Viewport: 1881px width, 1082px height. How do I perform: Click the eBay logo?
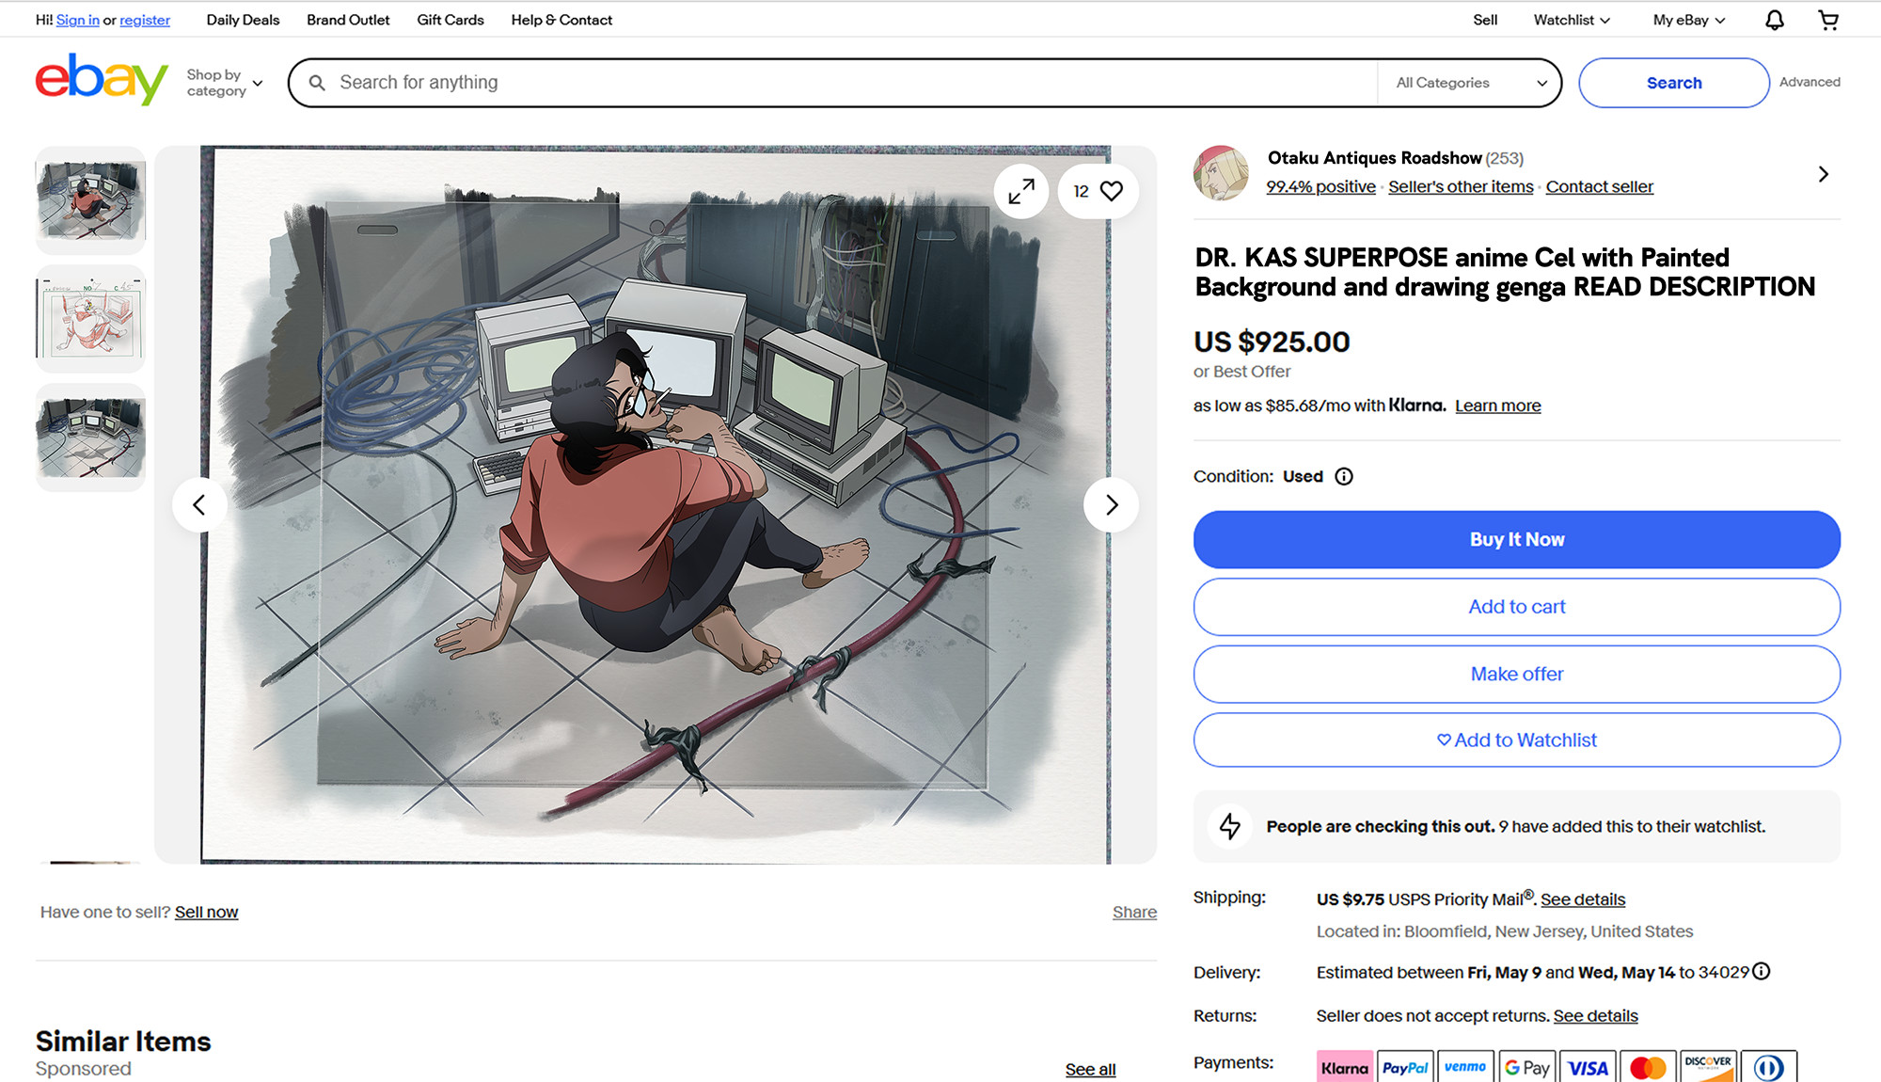tap(102, 80)
